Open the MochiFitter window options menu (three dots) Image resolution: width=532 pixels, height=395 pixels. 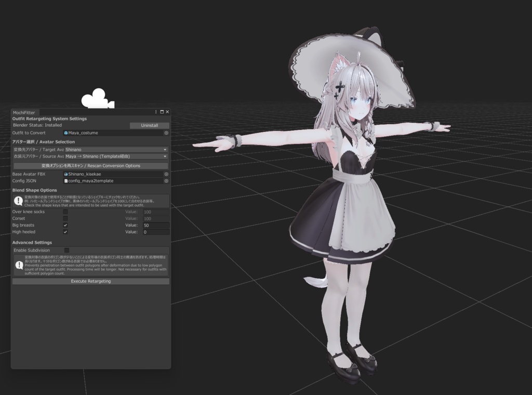(156, 112)
